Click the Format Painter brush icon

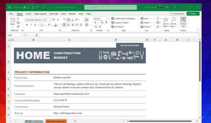(18, 27)
